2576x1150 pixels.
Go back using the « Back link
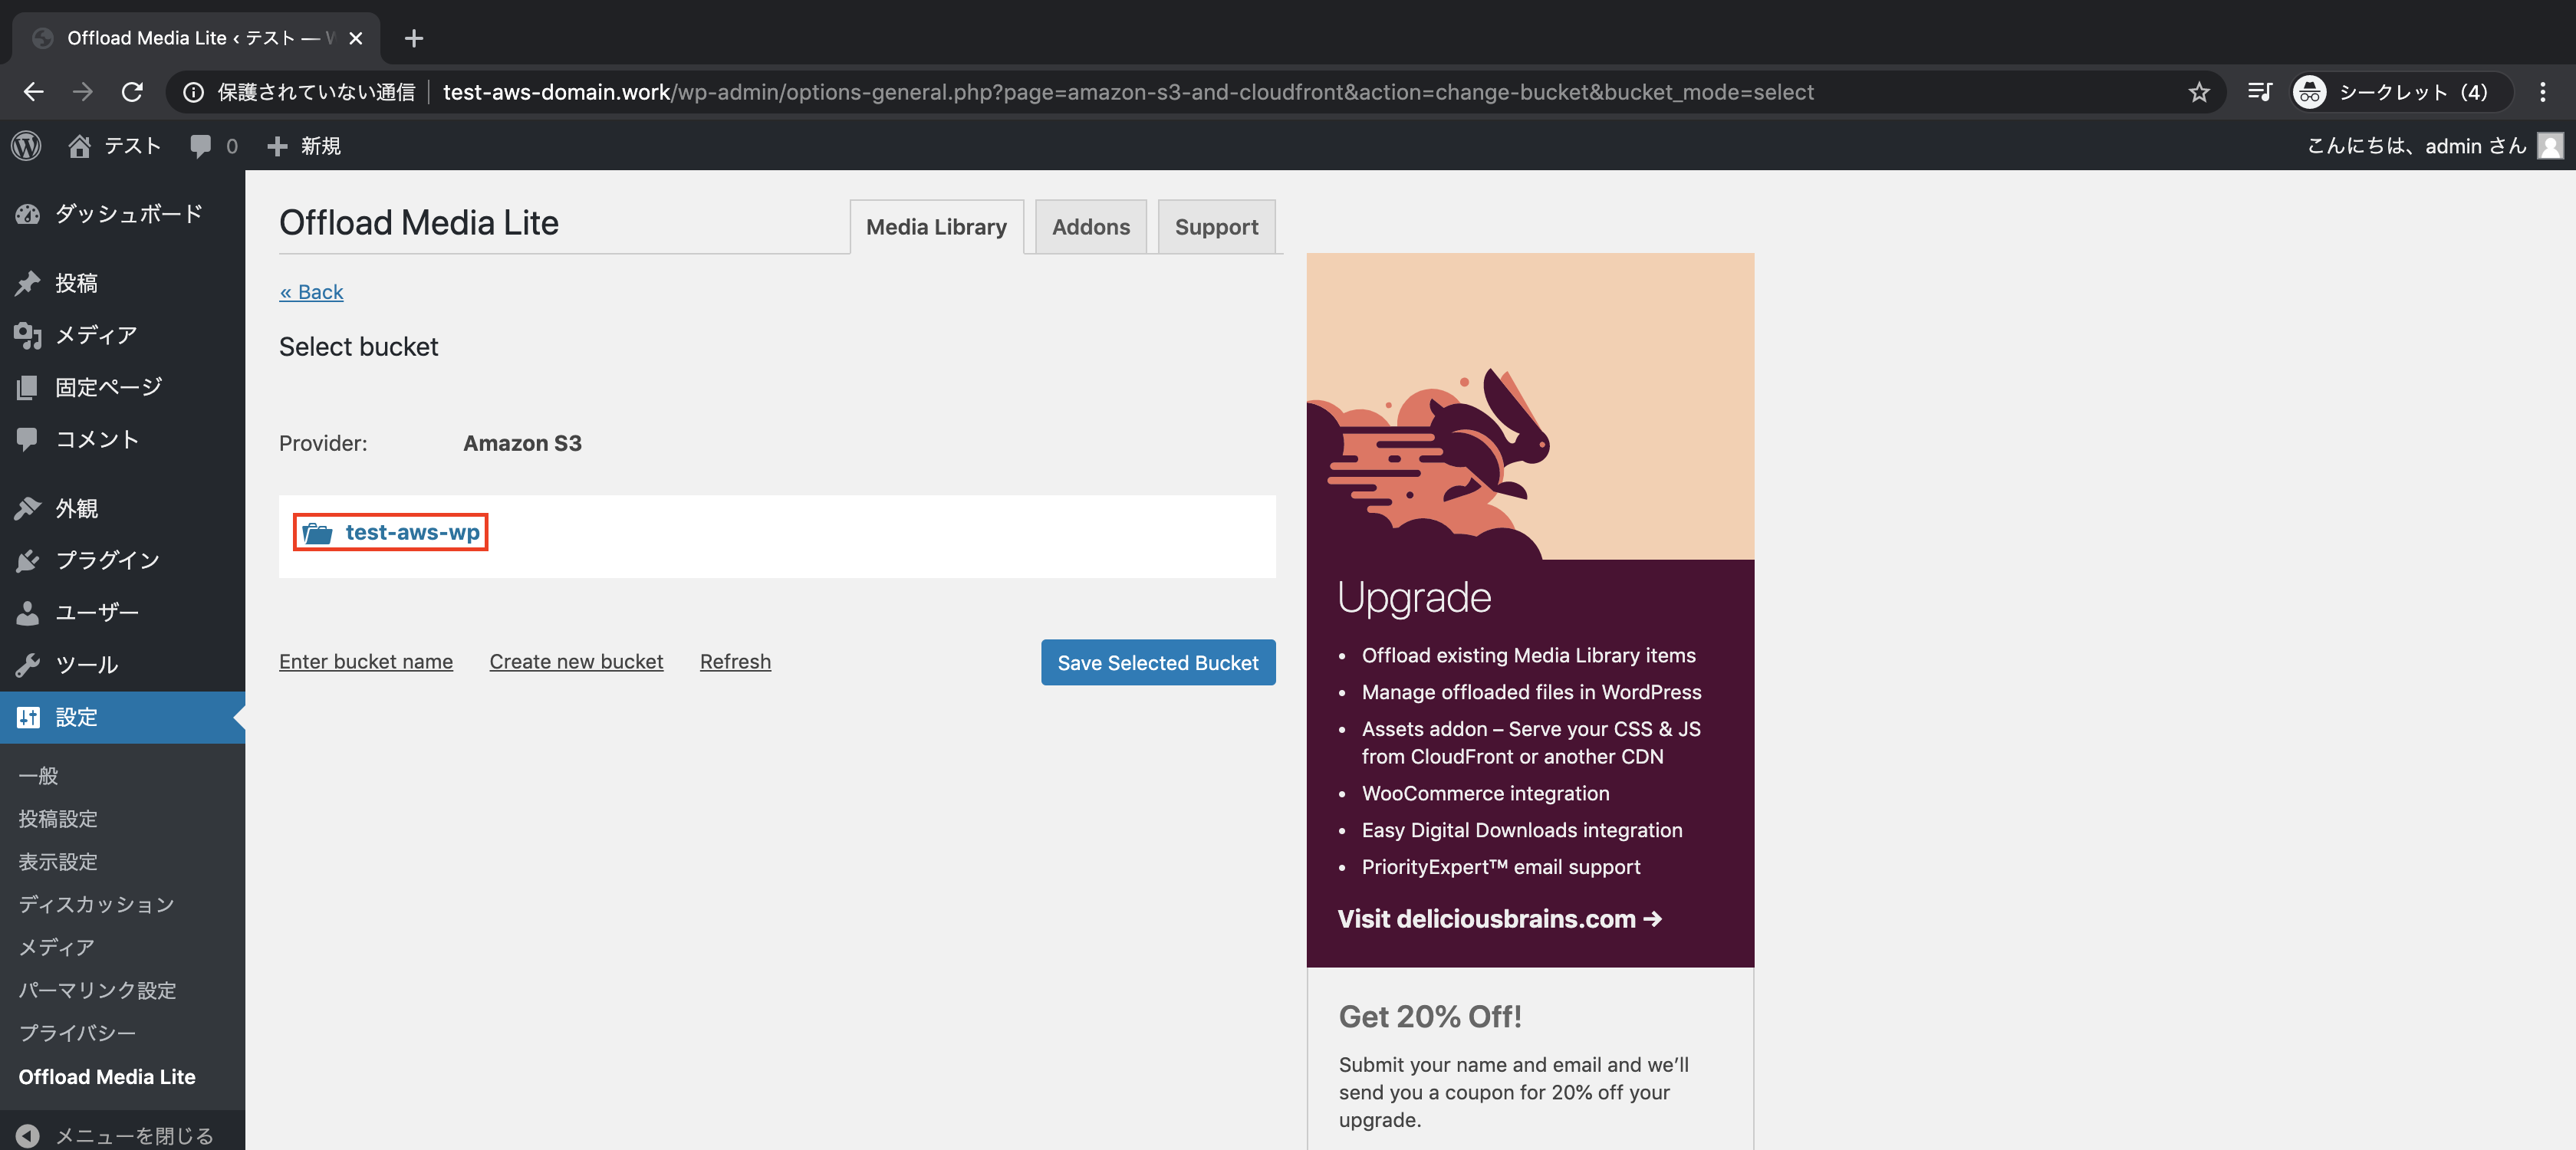(x=311, y=292)
